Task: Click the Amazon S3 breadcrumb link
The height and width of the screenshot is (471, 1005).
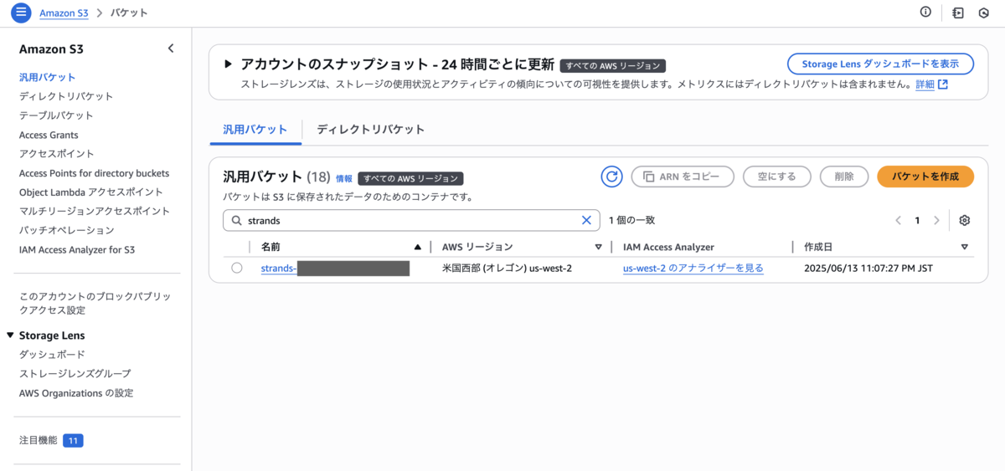Action: 65,13
